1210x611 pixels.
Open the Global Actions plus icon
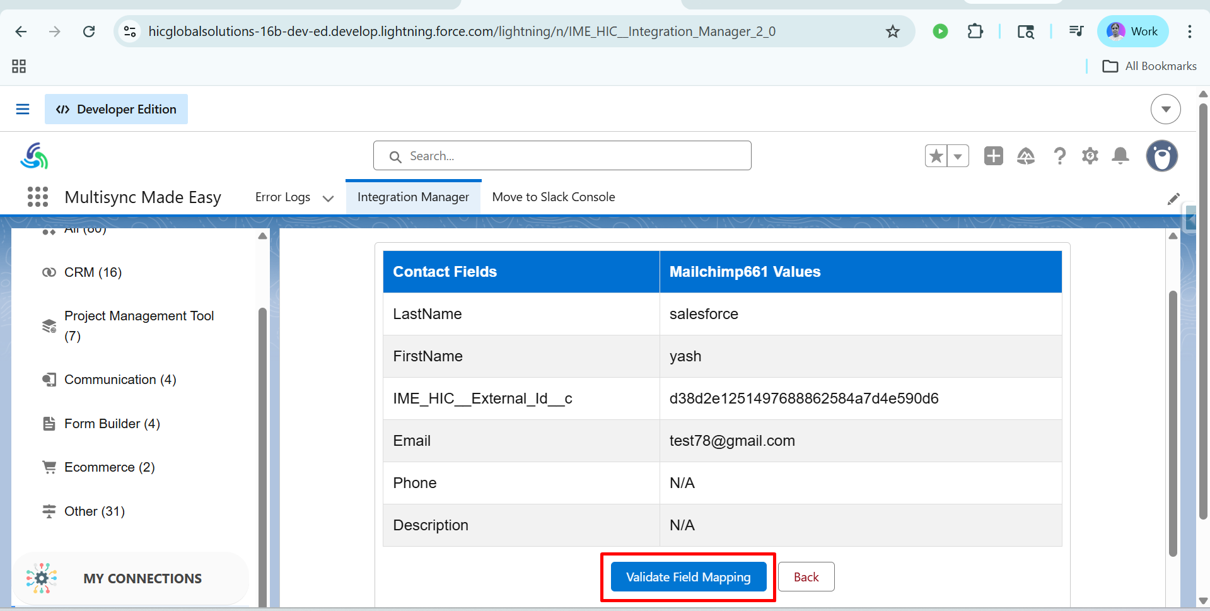pyautogui.click(x=994, y=156)
